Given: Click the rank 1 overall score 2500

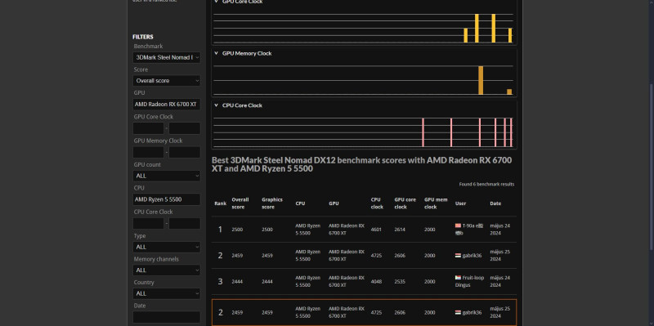Looking at the screenshot, I should pyautogui.click(x=237, y=230).
